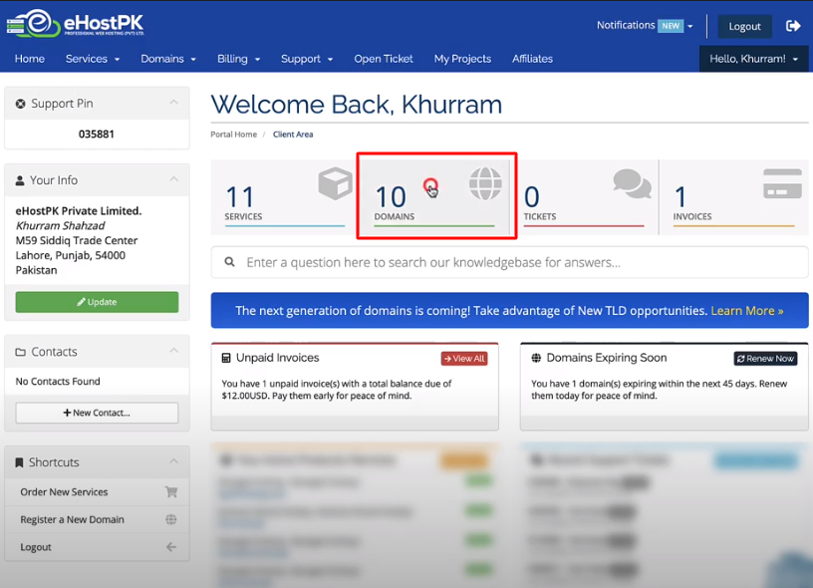Click the domains globe icon

coord(485,184)
